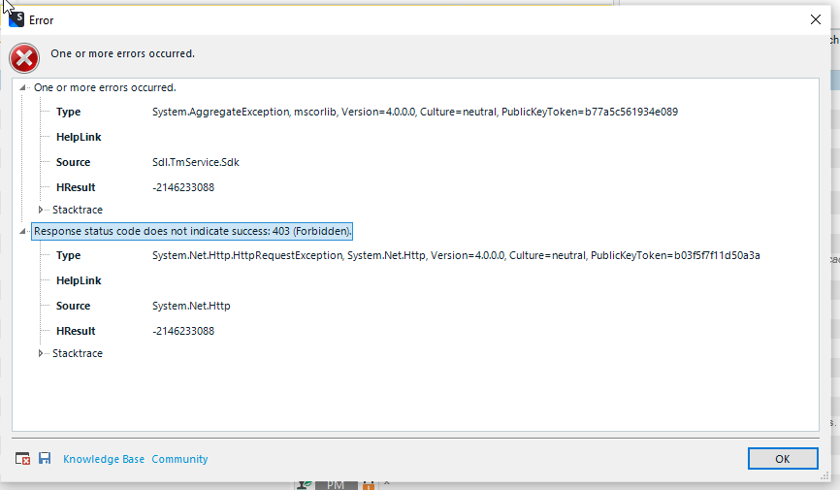Open the Knowledge Base link
This screenshot has width=840, height=490.
tap(103, 459)
